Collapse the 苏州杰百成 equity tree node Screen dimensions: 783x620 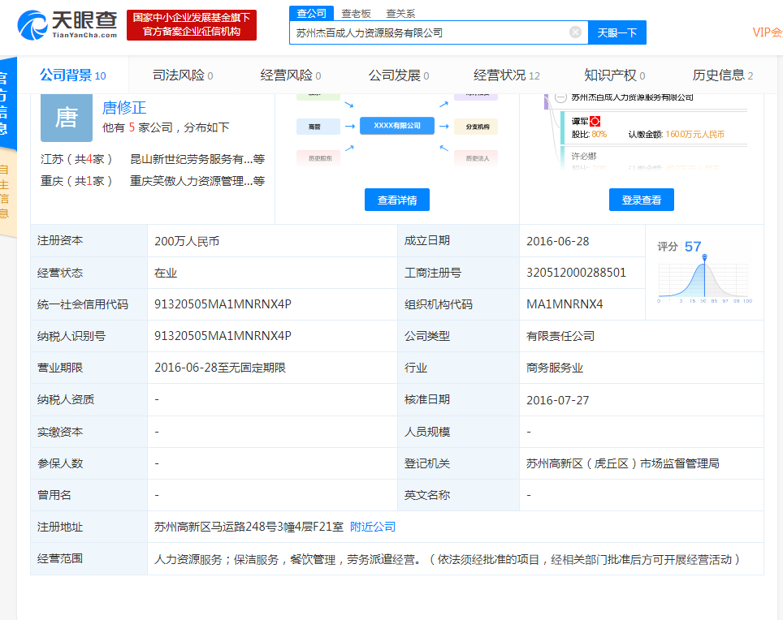560,97
